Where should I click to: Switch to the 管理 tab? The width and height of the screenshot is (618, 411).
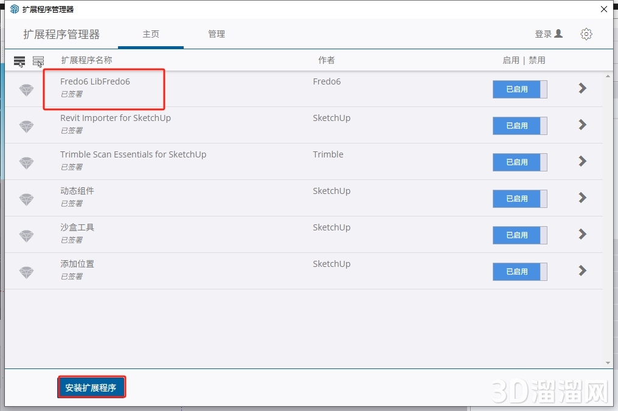pyautogui.click(x=217, y=34)
